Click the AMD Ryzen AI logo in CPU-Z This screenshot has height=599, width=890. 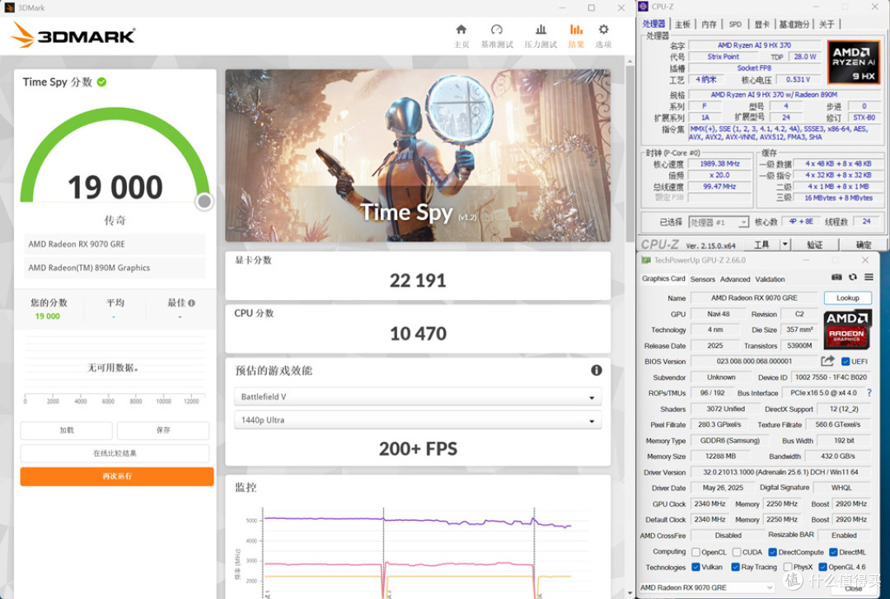[852, 63]
